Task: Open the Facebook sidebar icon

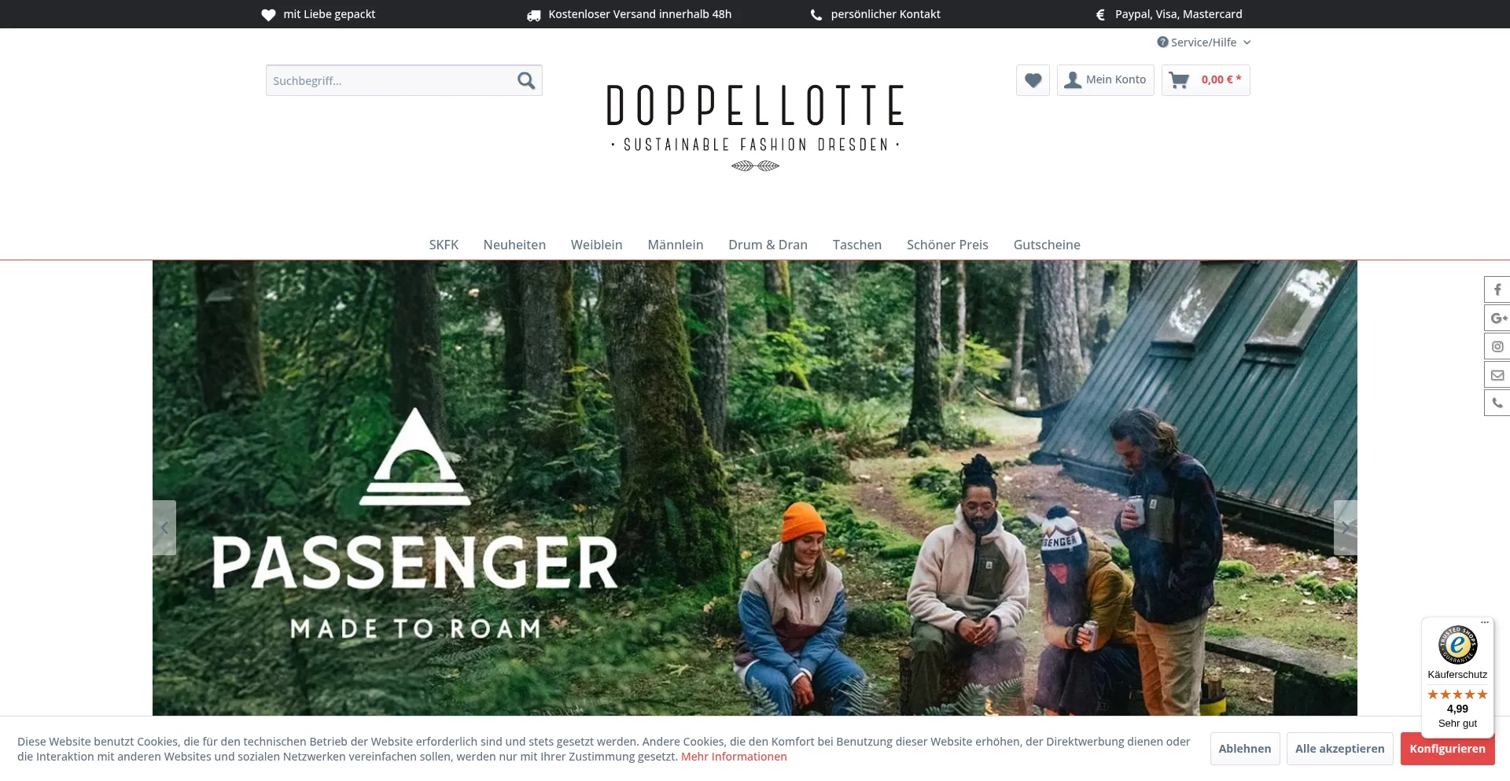Action: coord(1497,289)
